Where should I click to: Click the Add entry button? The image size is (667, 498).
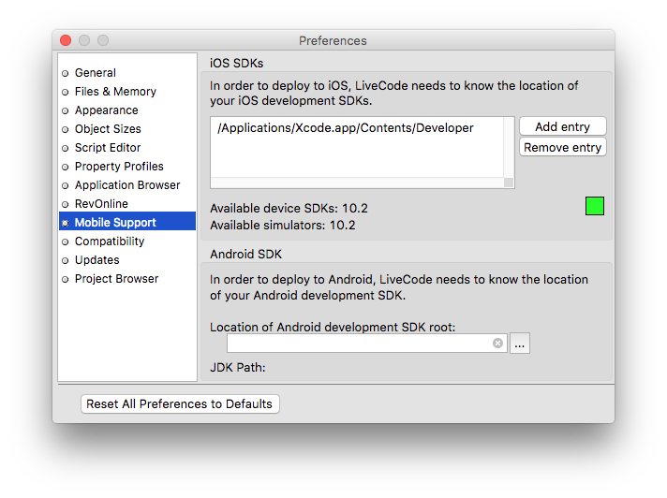pos(562,126)
